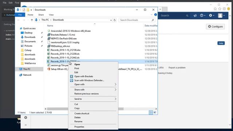Select NDP472-DevPack-ENU.exe file

click(64, 39)
